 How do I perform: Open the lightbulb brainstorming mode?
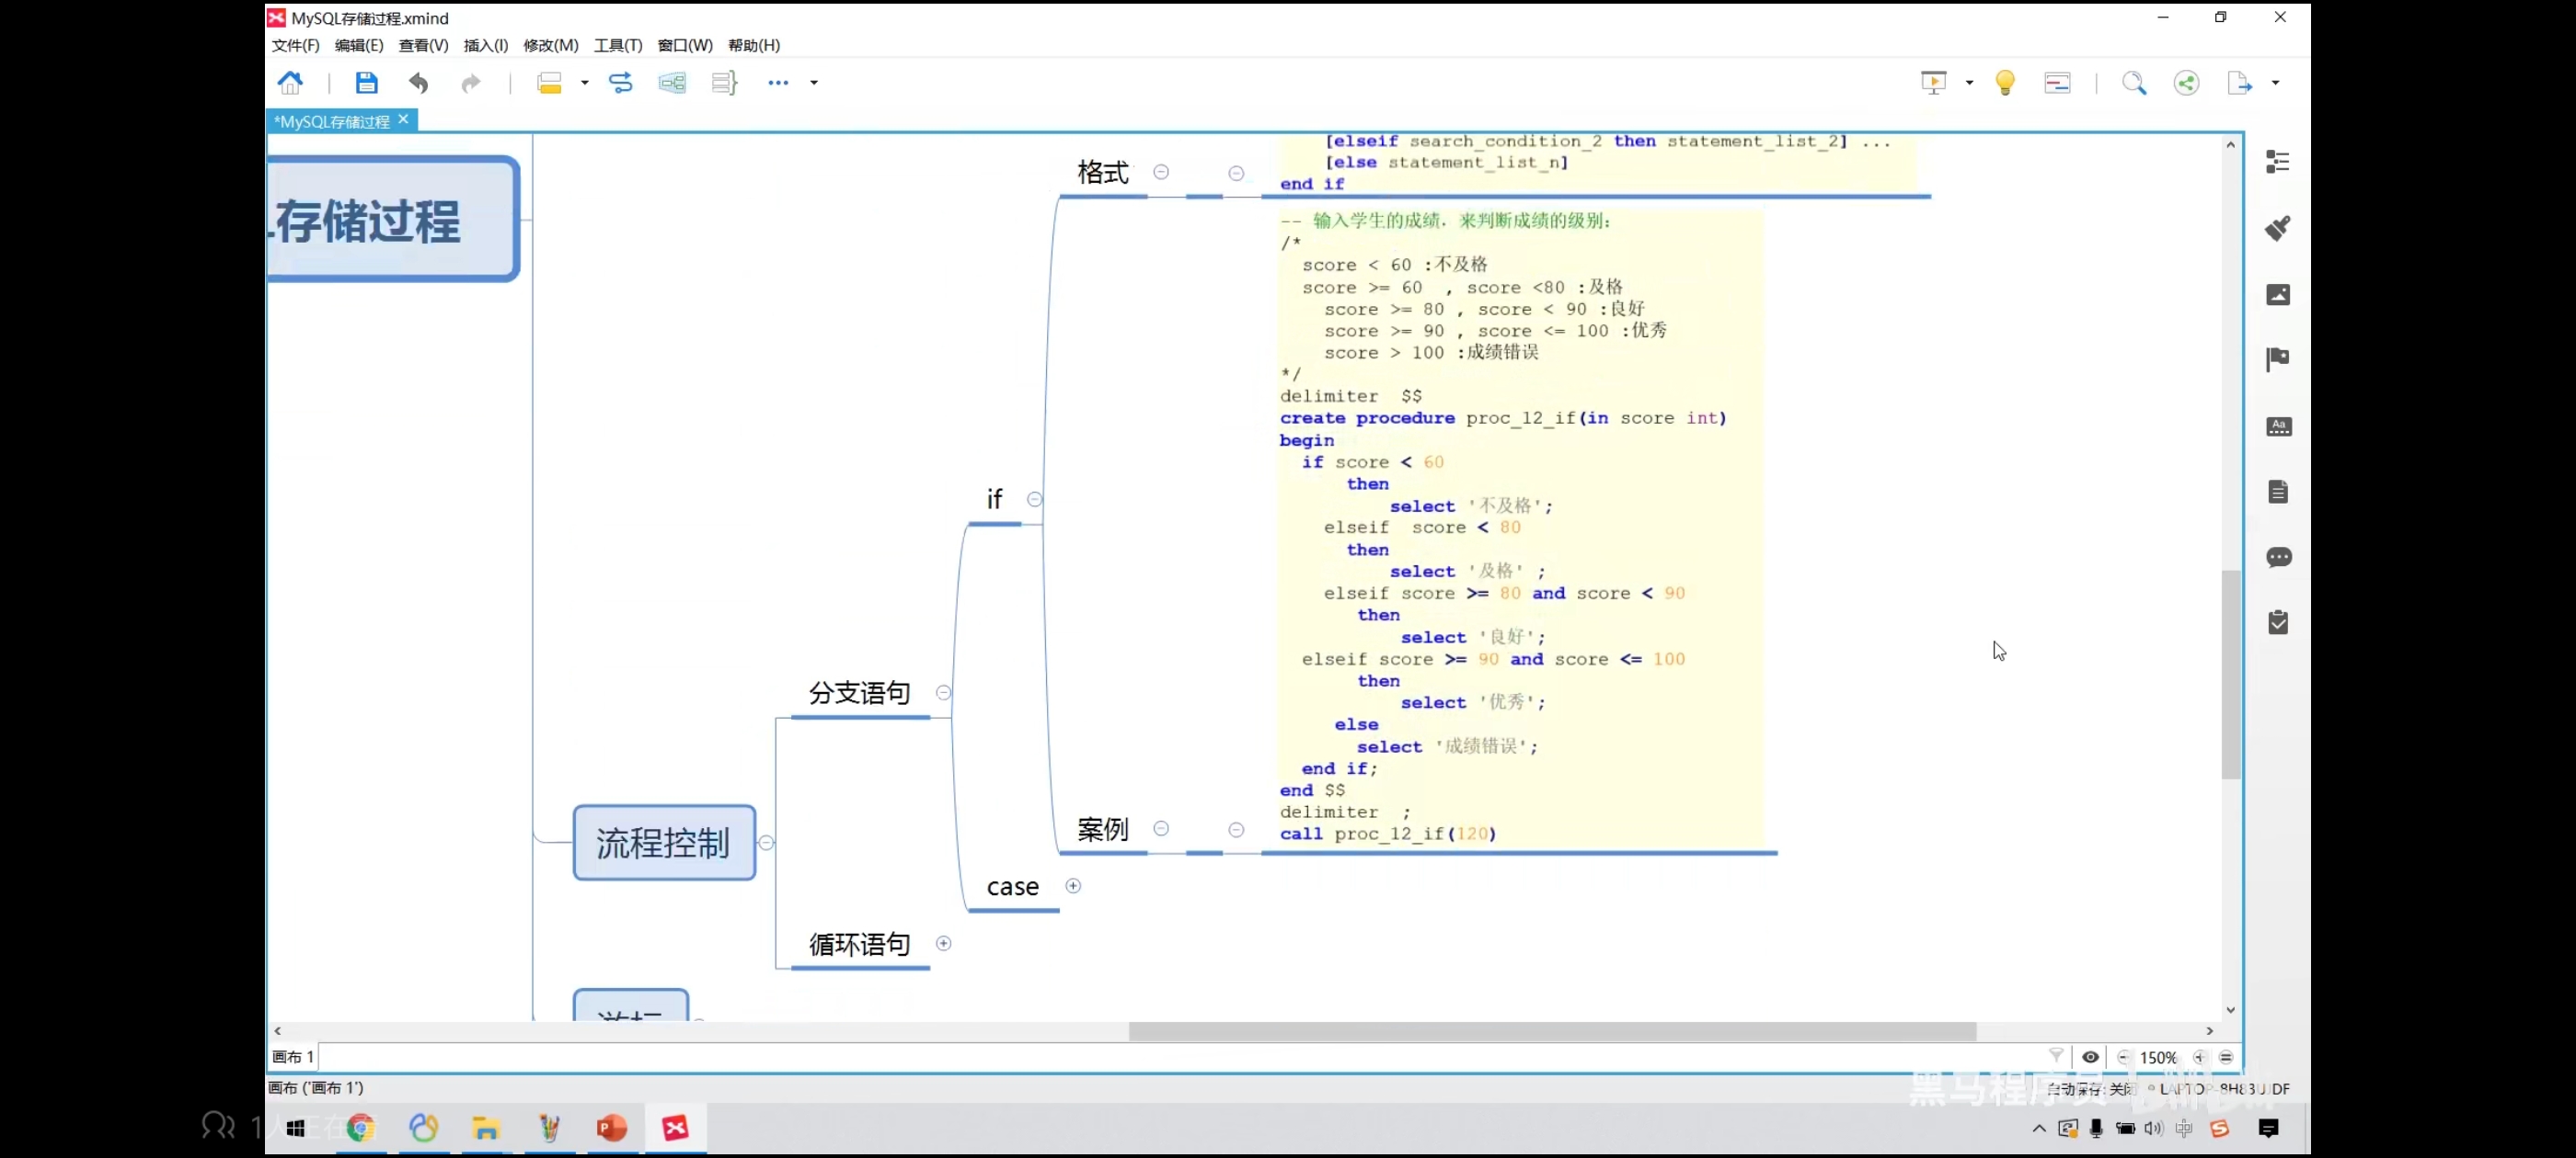2005,83
